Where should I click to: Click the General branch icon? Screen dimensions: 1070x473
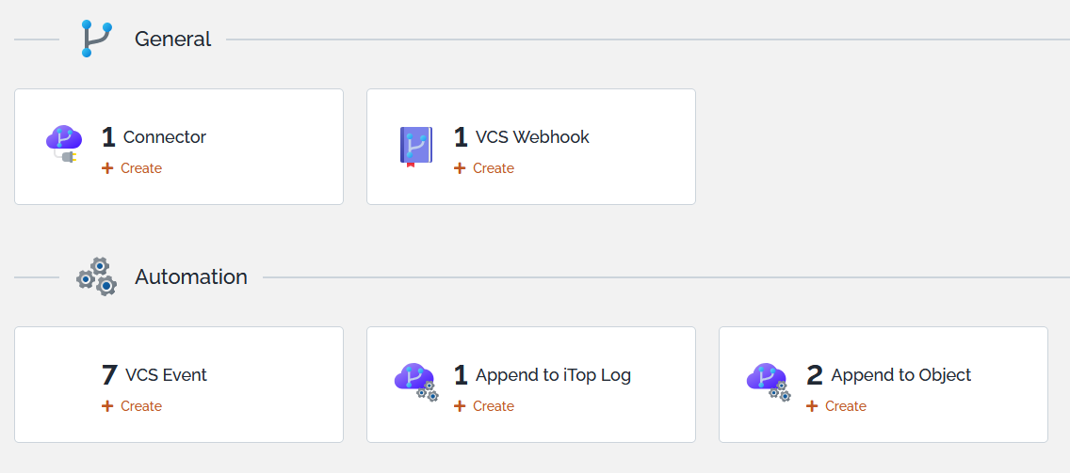[96, 39]
